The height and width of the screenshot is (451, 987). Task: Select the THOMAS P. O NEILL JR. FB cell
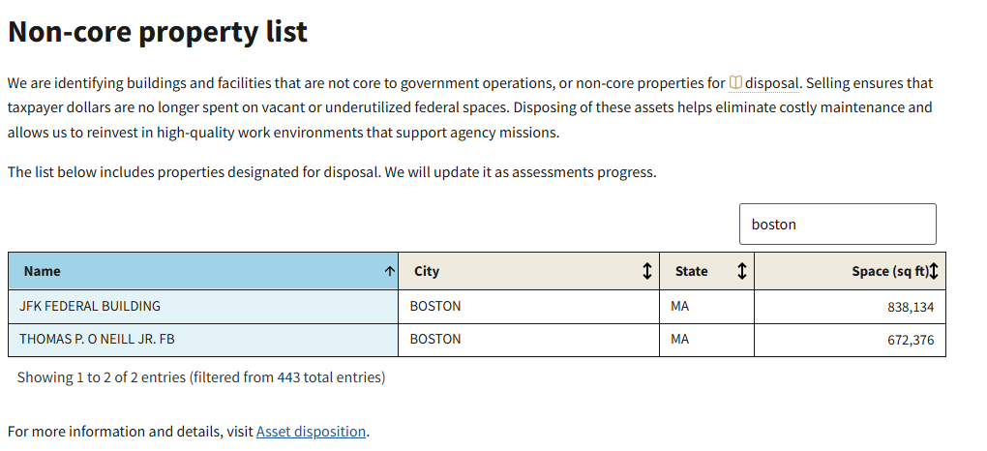pos(97,339)
